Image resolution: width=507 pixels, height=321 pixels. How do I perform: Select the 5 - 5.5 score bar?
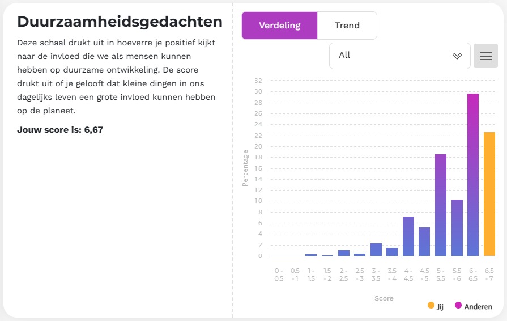click(441, 205)
